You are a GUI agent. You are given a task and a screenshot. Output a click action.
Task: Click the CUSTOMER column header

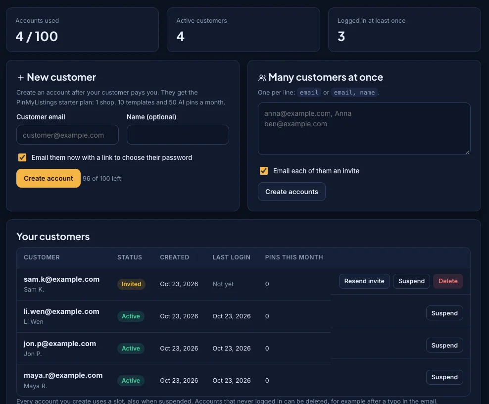(42, 257)
